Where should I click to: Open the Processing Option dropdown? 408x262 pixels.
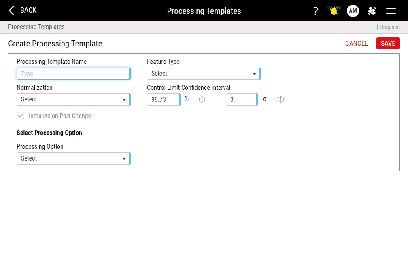tap(73, 158)
